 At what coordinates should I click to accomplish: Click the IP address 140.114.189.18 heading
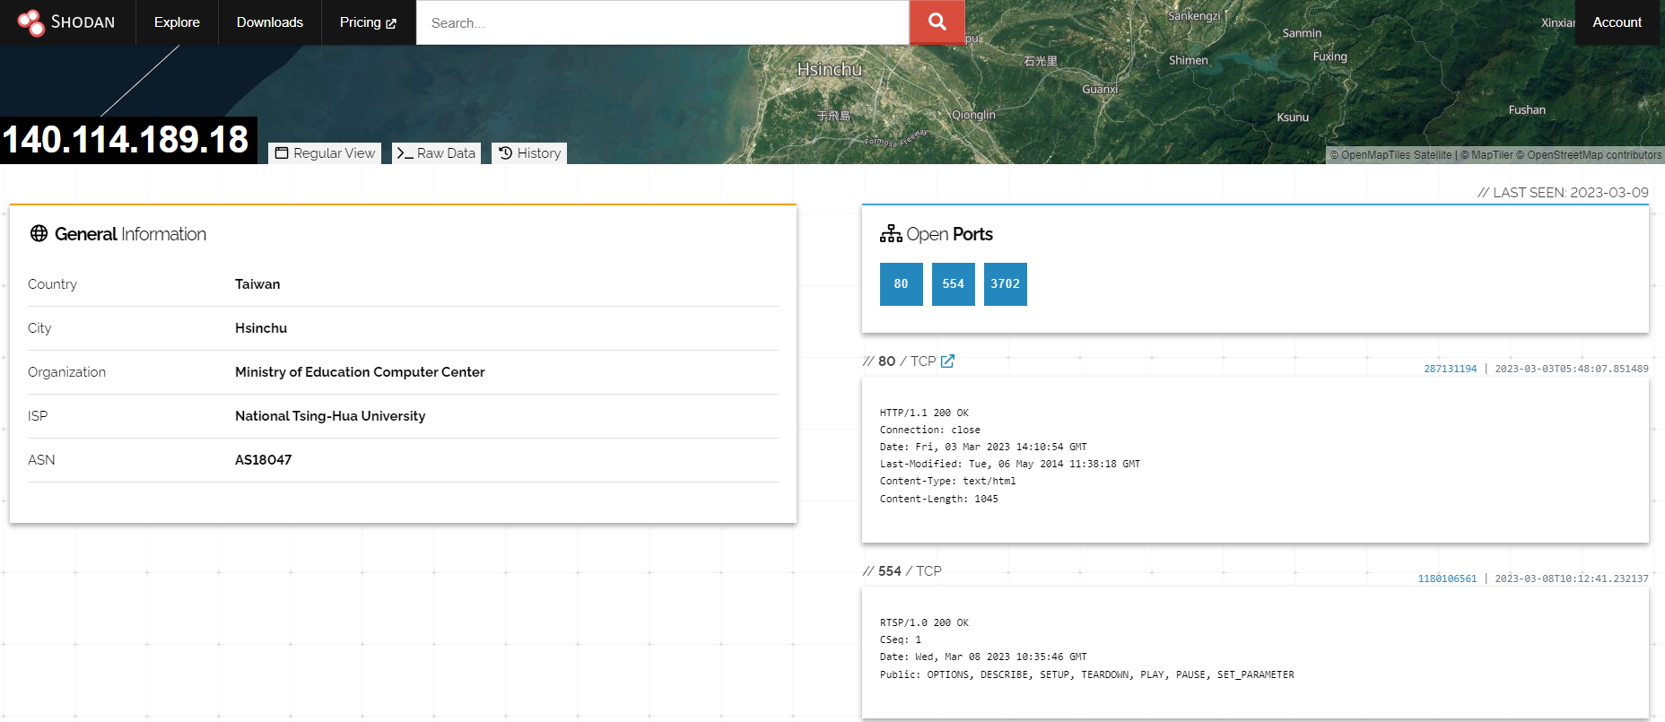[x=126, y=140]
